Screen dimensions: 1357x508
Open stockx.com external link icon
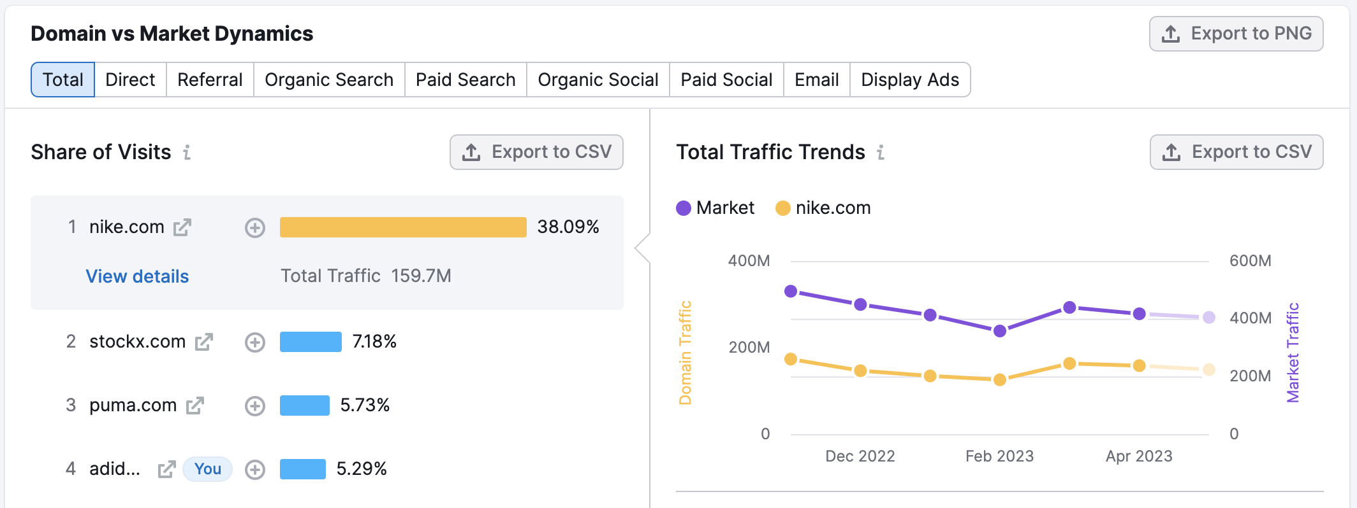coord(204,342)
